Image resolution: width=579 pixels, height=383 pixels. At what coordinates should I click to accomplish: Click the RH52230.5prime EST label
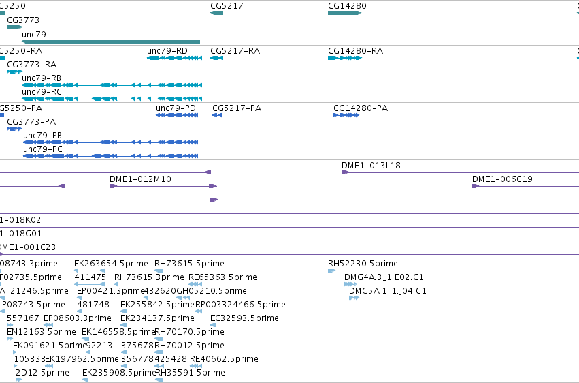click(363, 264)
